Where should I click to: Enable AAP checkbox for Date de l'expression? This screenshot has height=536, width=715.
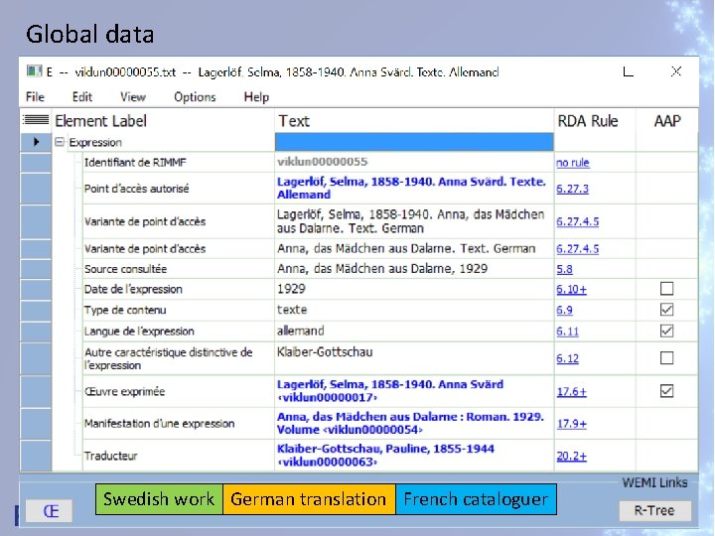tap(666, 289)
